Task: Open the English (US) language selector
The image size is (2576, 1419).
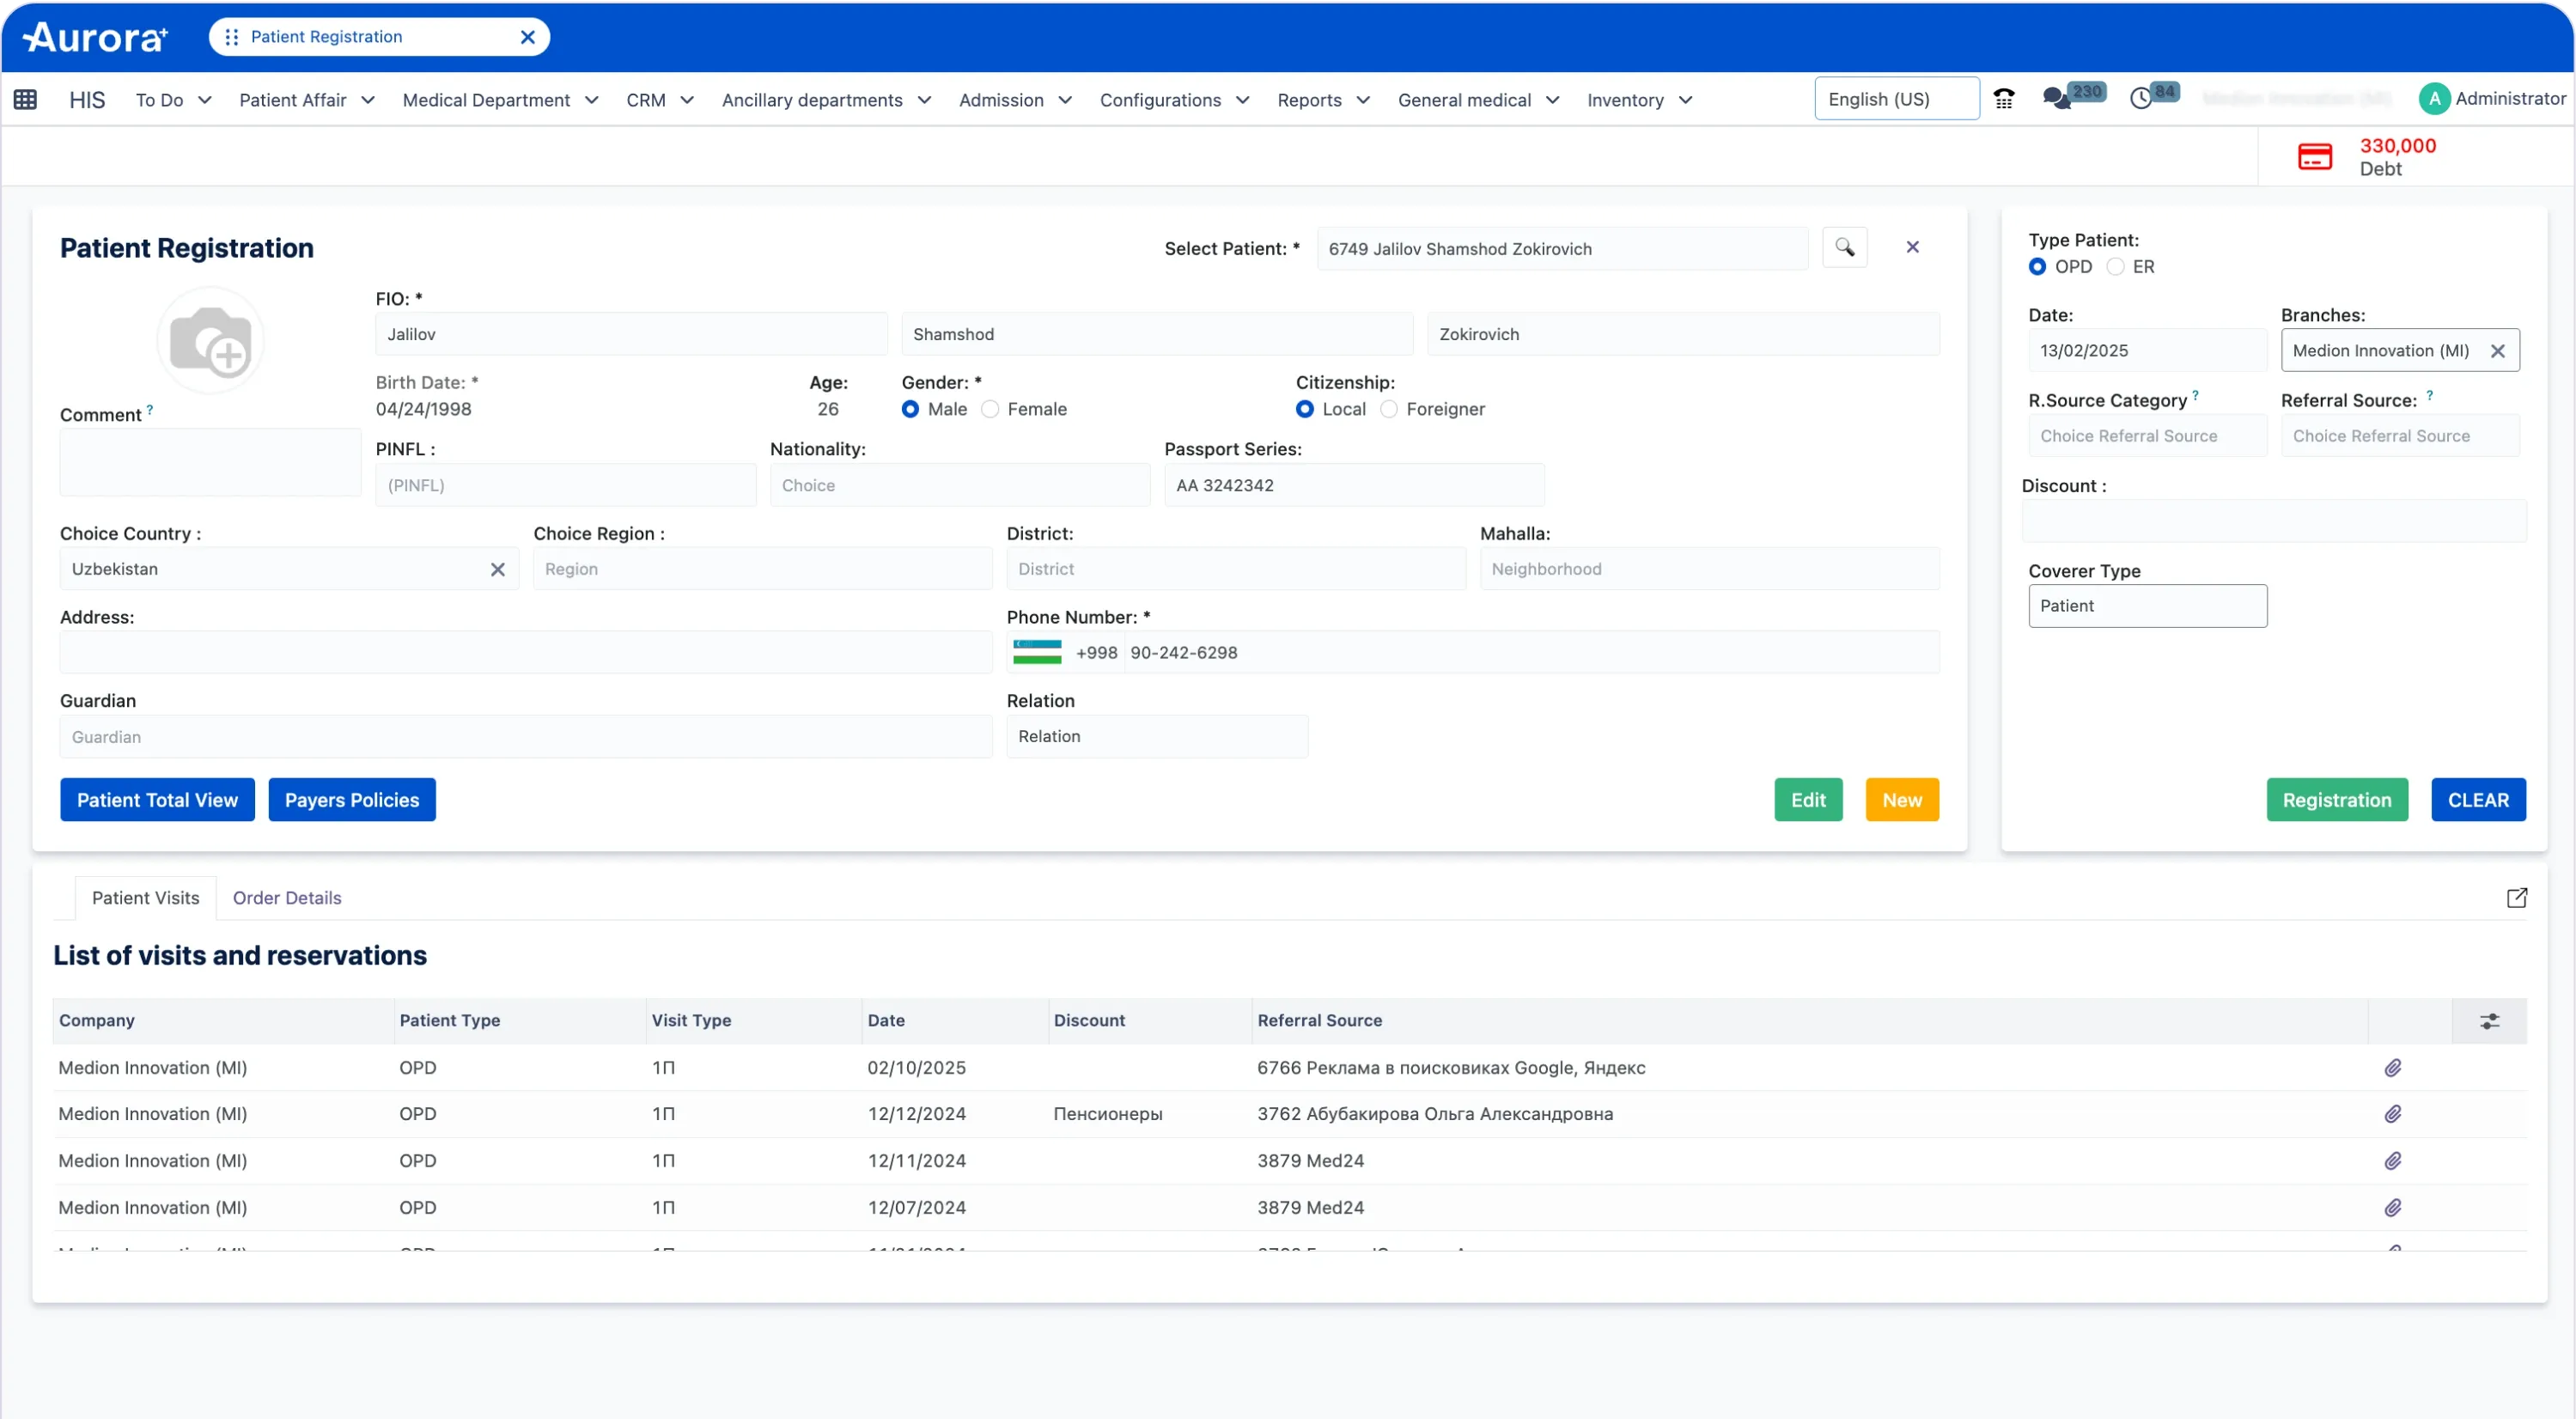Action: [x=1895, y=98]
